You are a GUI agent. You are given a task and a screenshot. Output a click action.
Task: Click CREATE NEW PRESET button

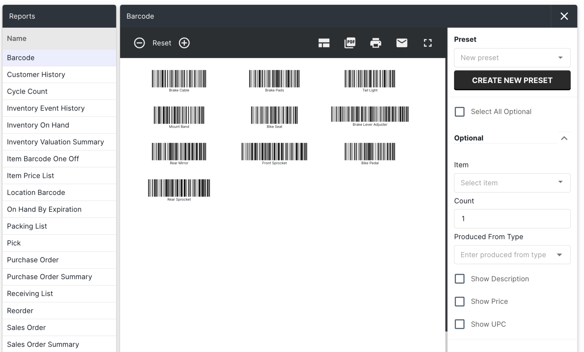pyautogui.click(x=512, y=80)
